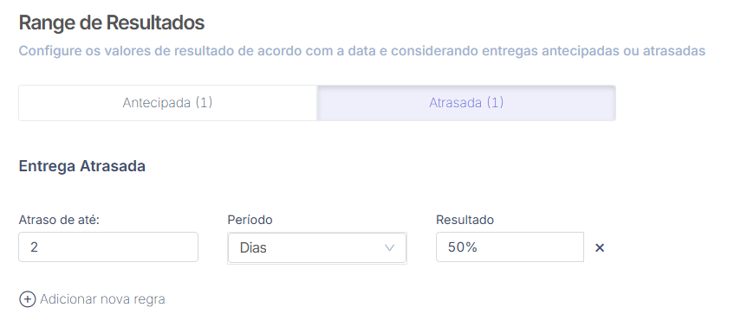Image resolution: width=741 pixels, height=314 pixels.
Task: Click the Entrega Atrasada section heading
Action: 82,166
